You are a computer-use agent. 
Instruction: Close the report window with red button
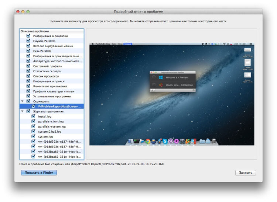[x=18, y=11]
